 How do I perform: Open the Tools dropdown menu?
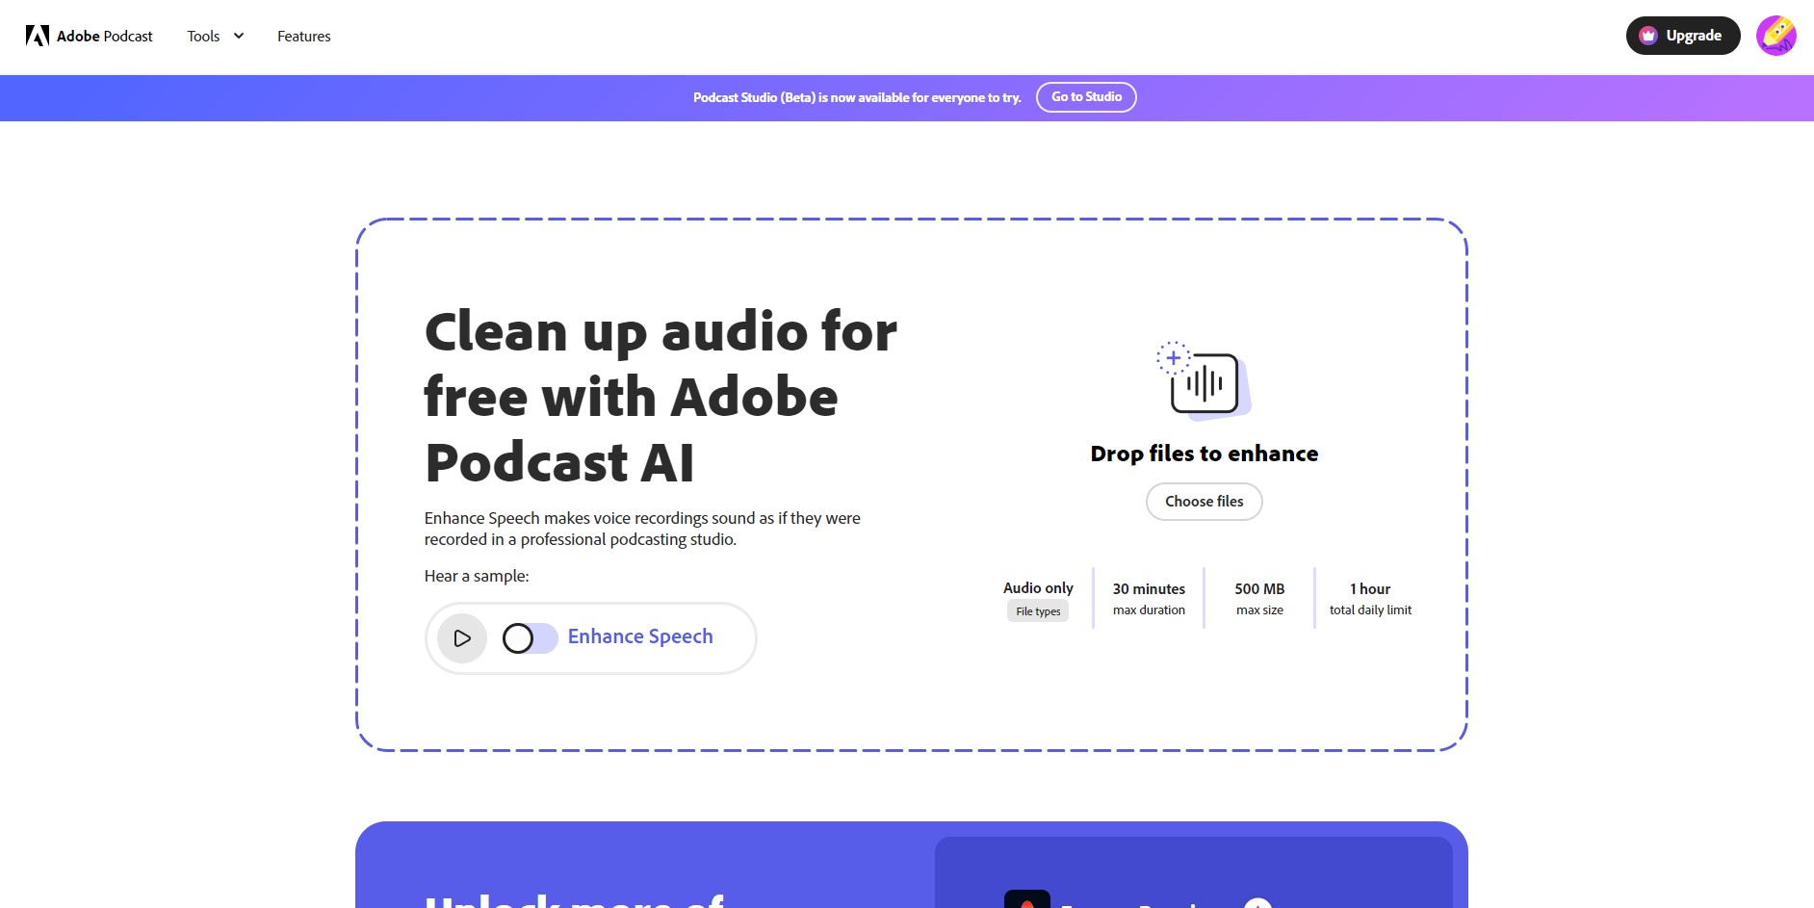(216, 36)
